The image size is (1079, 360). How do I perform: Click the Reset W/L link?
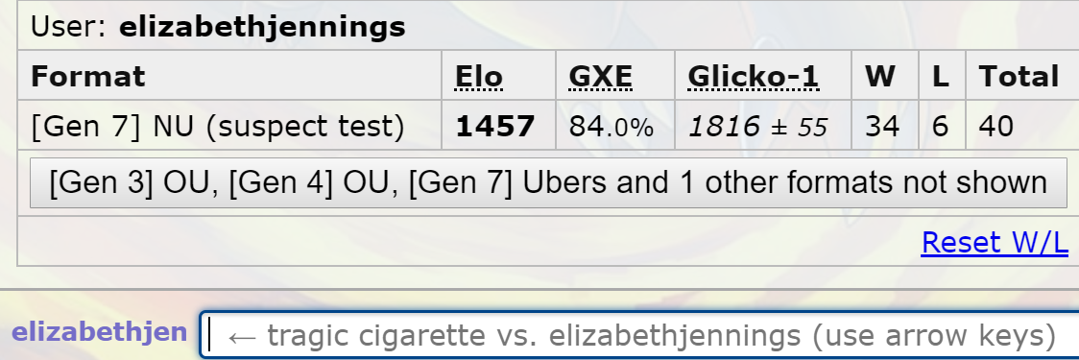(995, 242)
